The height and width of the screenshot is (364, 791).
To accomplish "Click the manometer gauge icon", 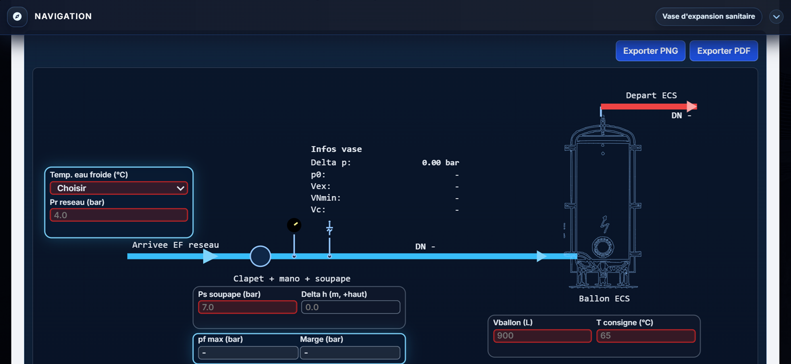I will pyautogui.click(x=294, y=225).
